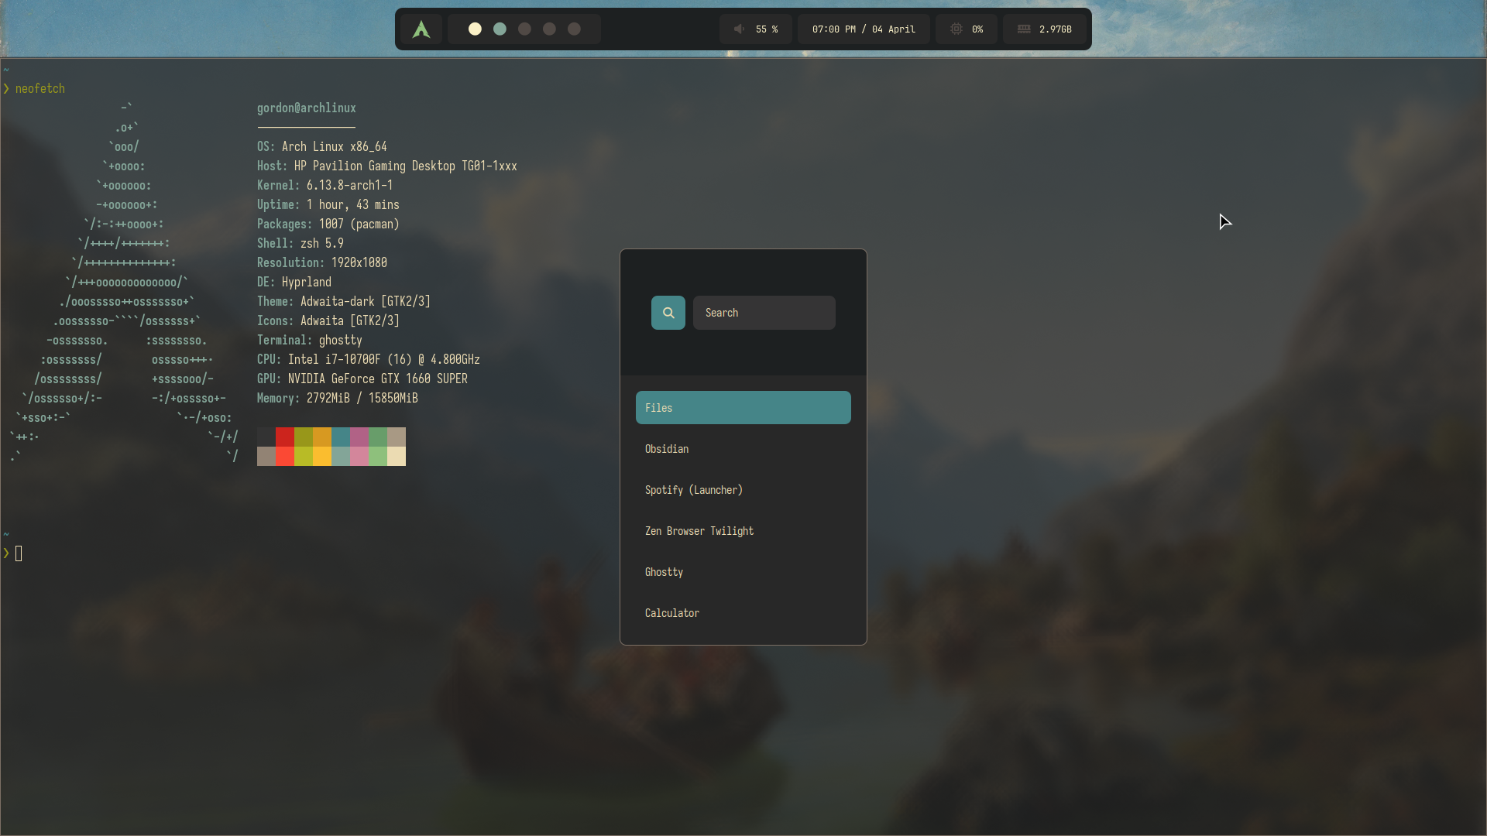Launch Calculator from the launcher list
The height and width of the screenshot is (836, 1487).
point(743,613)
